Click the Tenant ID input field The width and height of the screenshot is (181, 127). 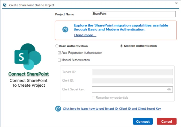coord(132,72)
